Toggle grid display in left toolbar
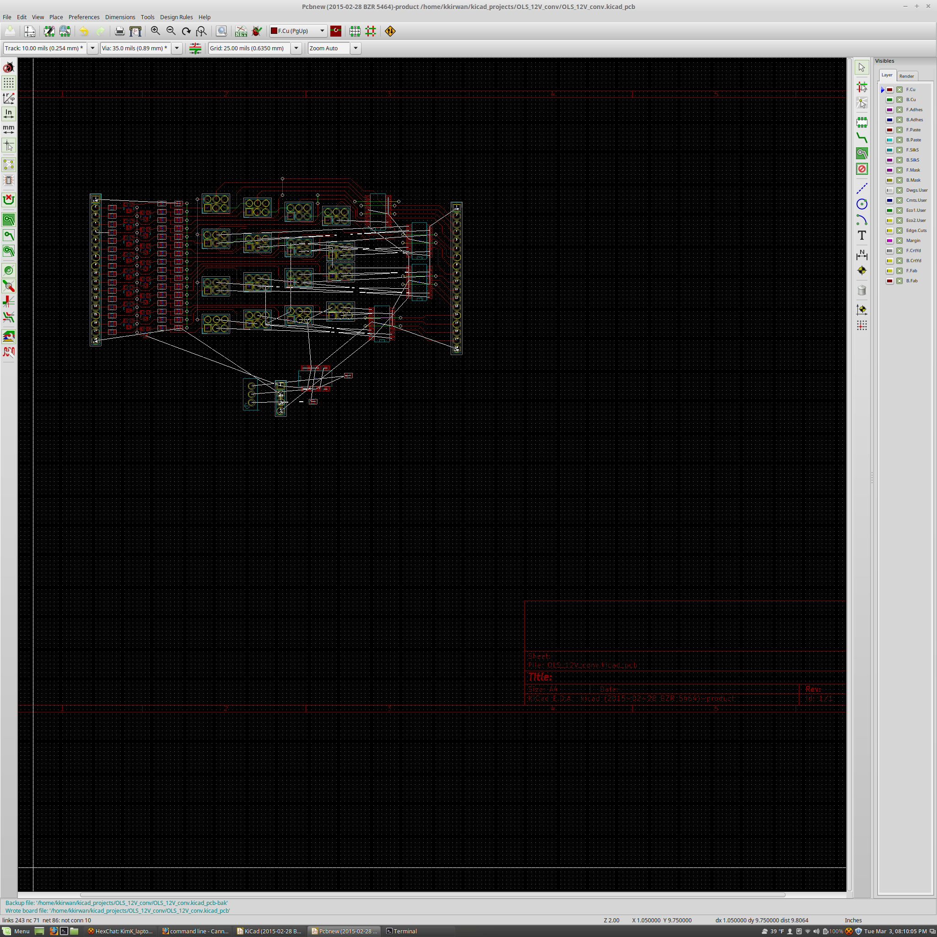The width and height of the screenshot is (937, 937). pyautogui.click(x=9, y=83)
